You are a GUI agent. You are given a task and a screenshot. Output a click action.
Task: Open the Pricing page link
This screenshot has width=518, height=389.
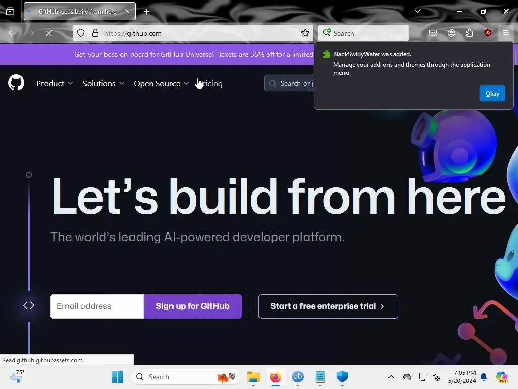coord(210,84)
